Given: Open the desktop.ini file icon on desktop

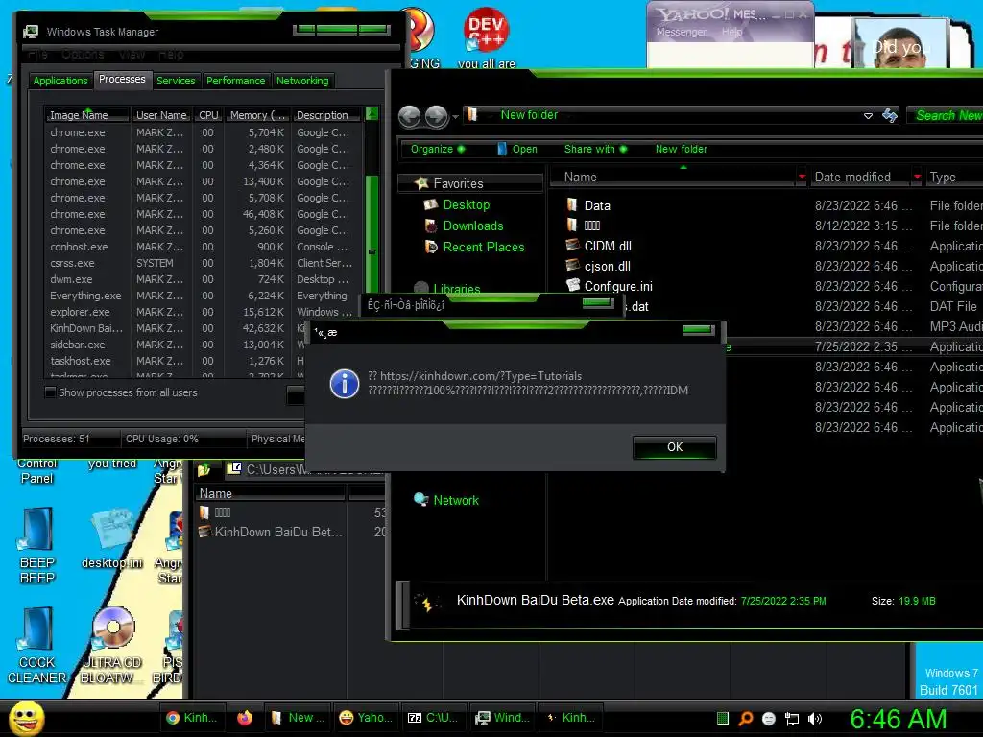Looking at the screenshot, I should click(x=112, y=539).
